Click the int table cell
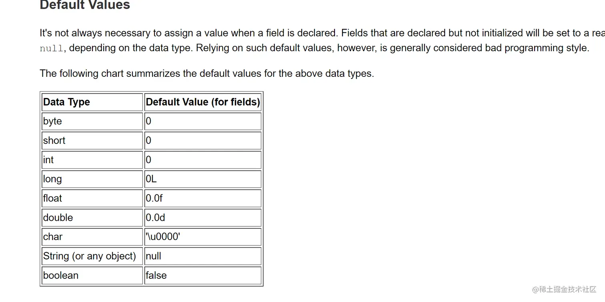 (92, 160)
